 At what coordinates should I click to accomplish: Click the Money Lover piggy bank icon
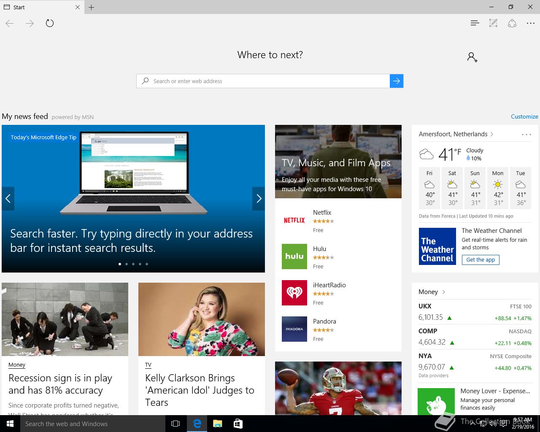click(436, 402)
